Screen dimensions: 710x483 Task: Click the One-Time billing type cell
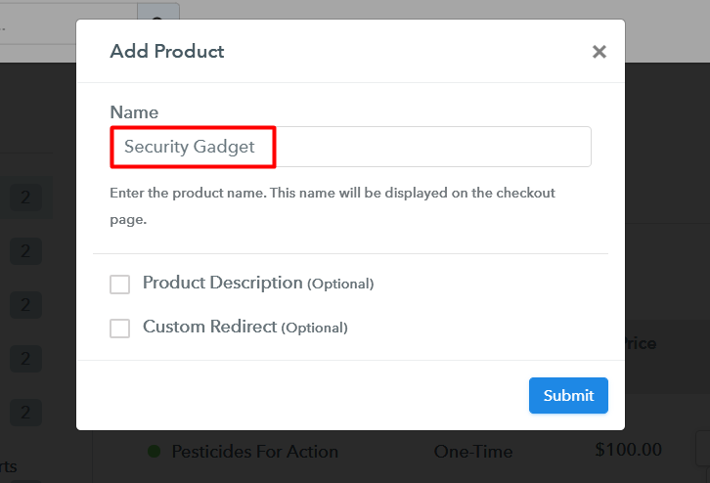coord(474,452)
